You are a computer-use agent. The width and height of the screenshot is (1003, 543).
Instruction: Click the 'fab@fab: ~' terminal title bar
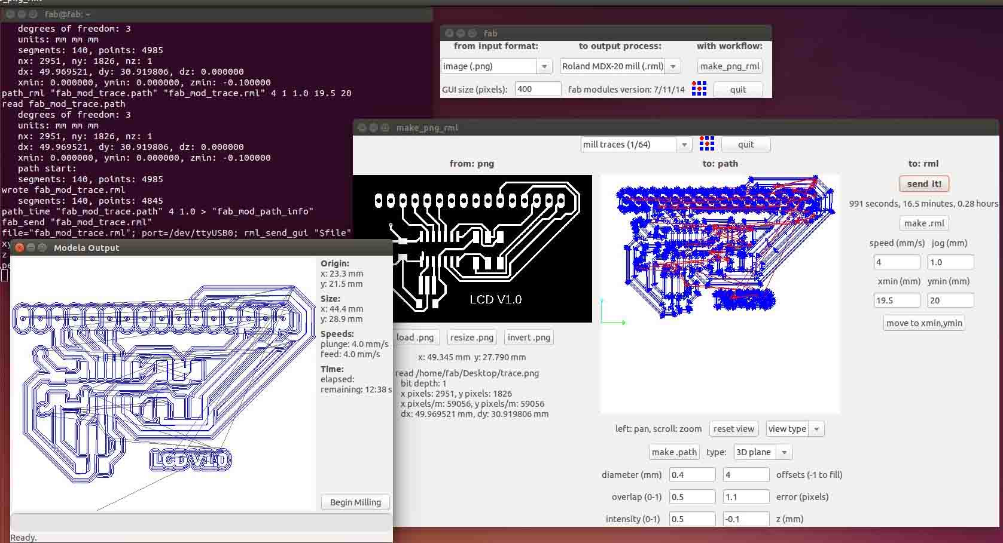[216, 14]
